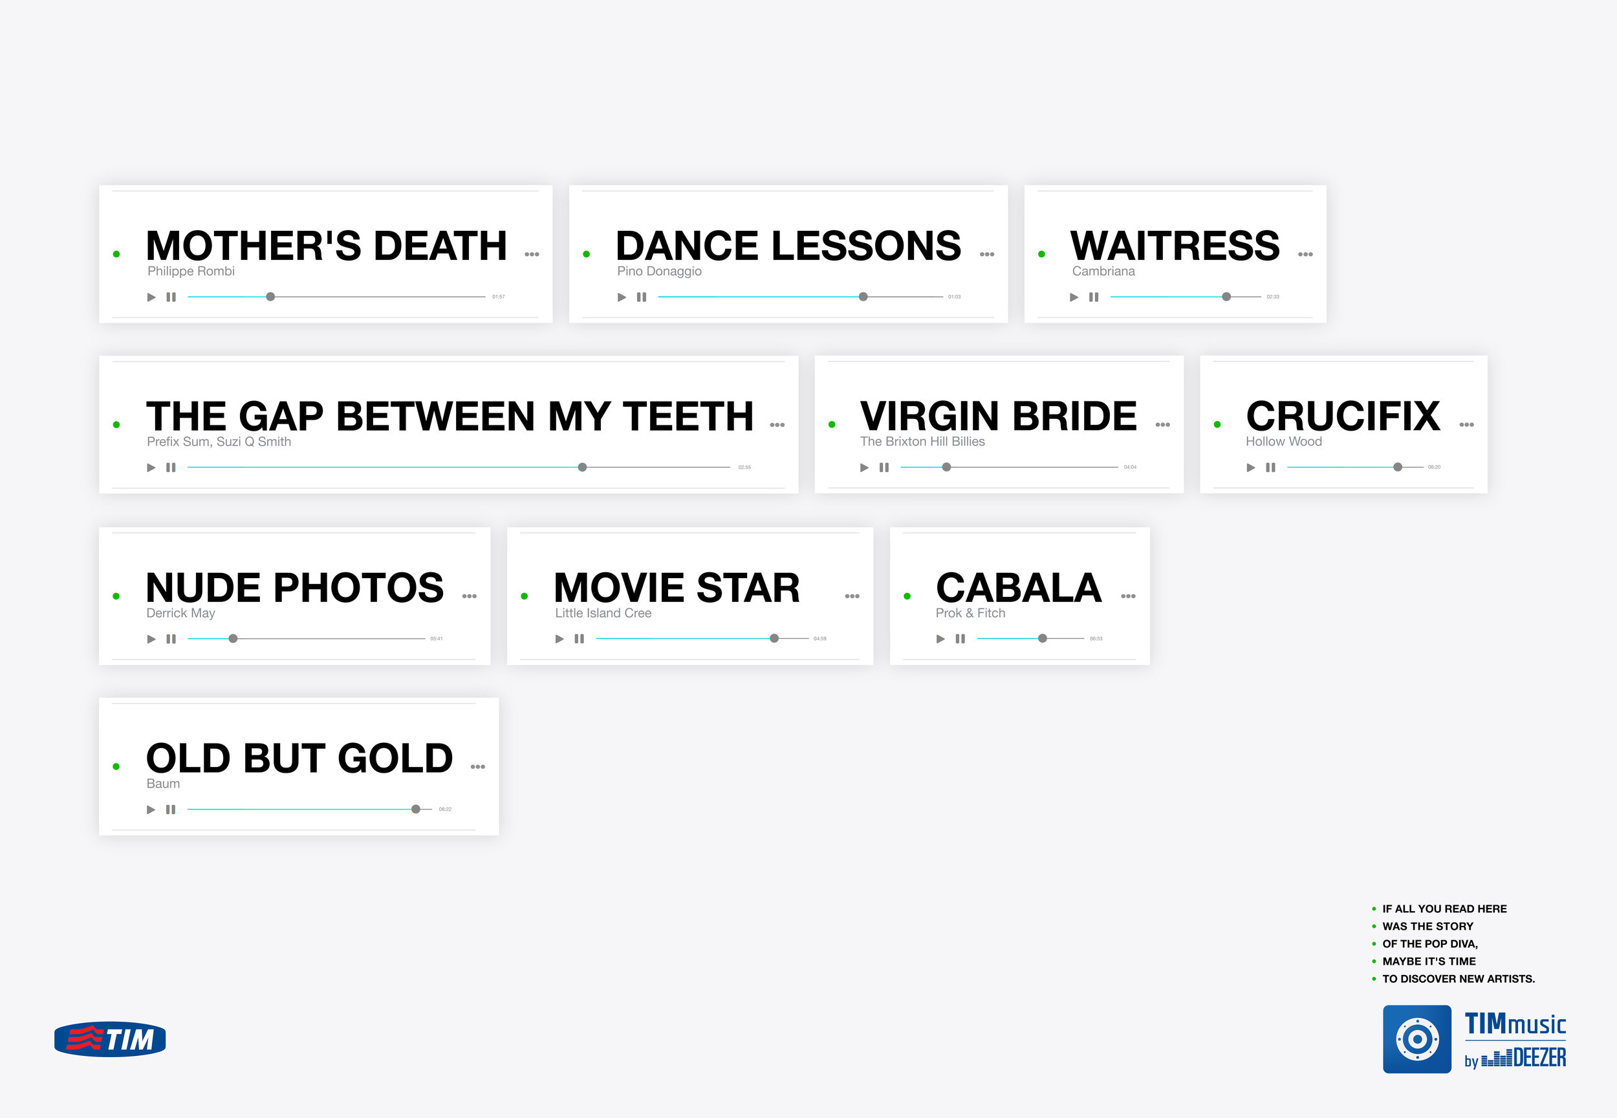Play the Nude Photos track
Viewport: 1617px width, 1118px height.
point(151,639)
